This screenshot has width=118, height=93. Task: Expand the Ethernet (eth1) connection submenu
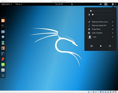pos(101,22)
